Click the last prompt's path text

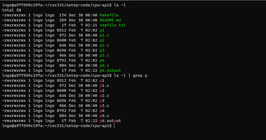(x=78, y=126)
